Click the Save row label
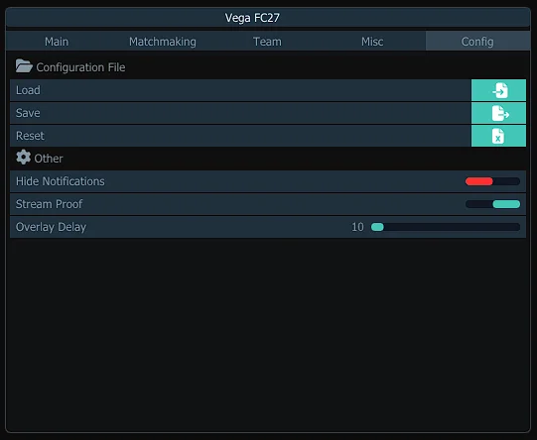This screenshot has height=440, width=537. click(28, 113)
